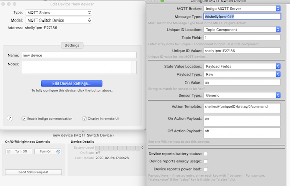
Task: Open State Value Location dropdown
Action: pos(242,66)
